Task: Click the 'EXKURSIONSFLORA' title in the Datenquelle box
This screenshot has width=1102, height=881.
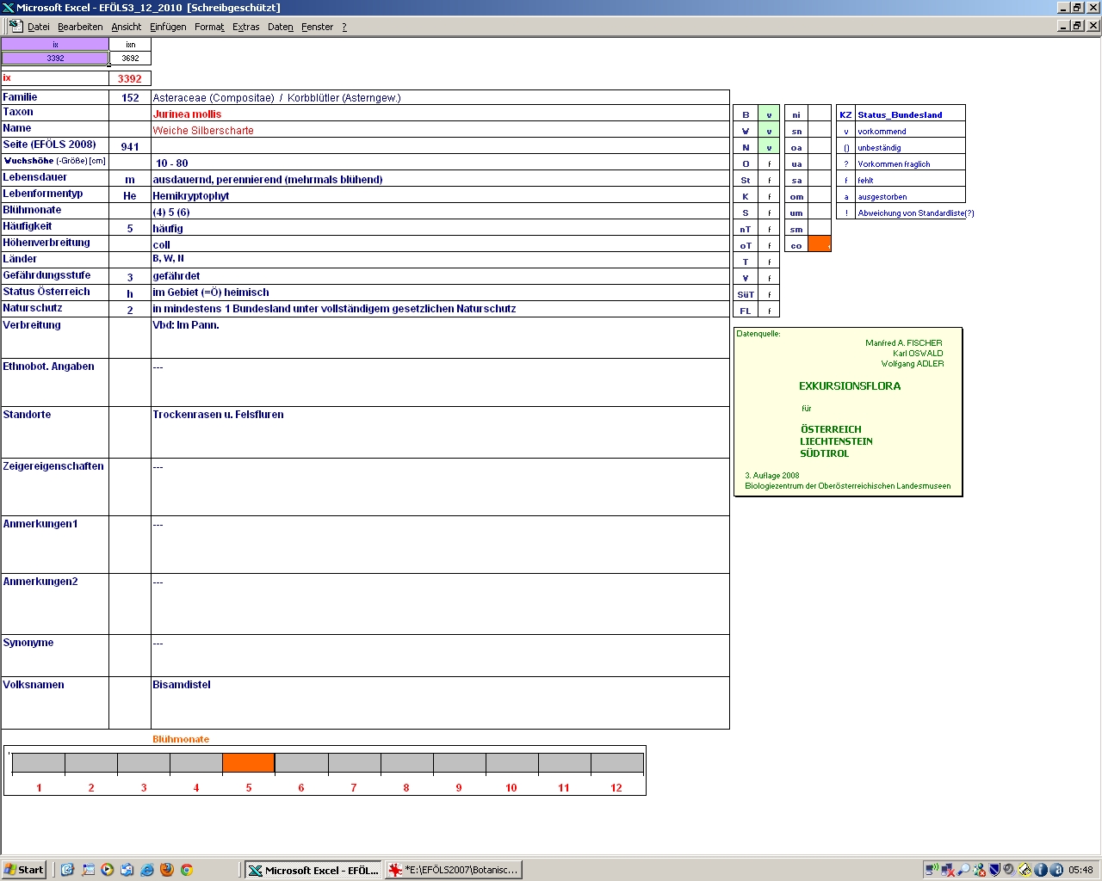Action: pyautogui.click(x=850, y=386)
